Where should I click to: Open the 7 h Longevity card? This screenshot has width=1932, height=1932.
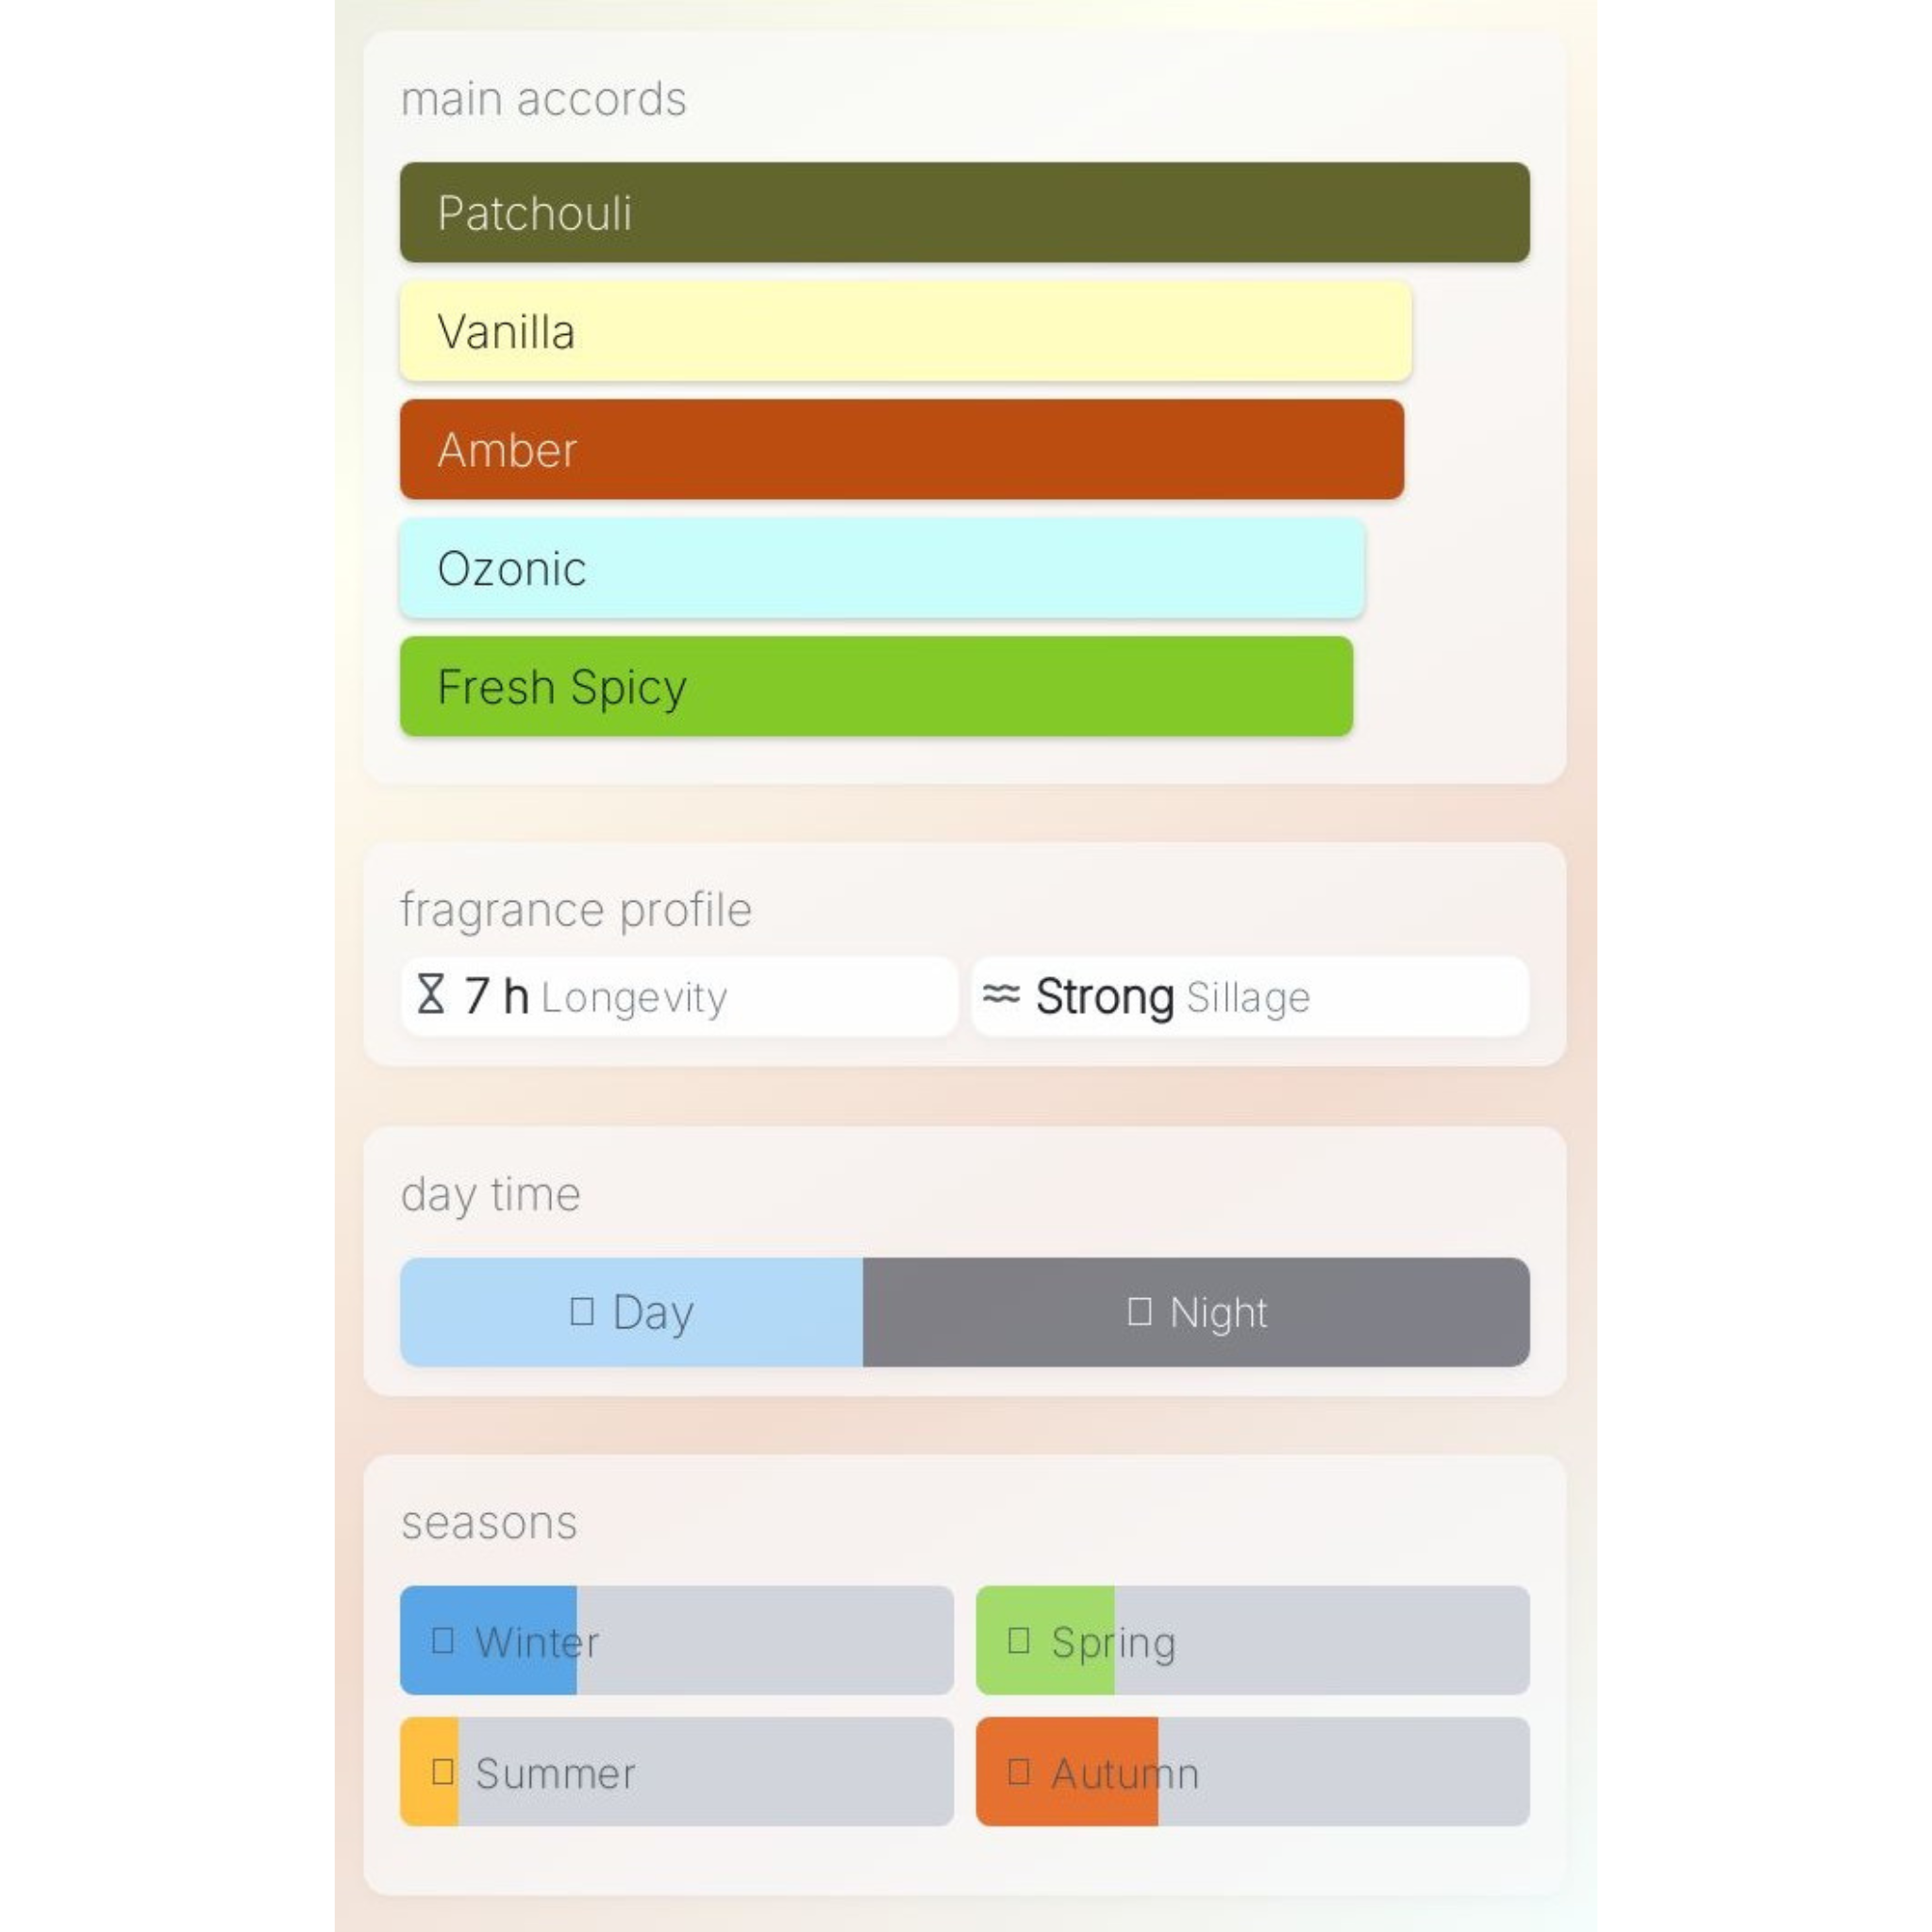click(x=678, y=996)
